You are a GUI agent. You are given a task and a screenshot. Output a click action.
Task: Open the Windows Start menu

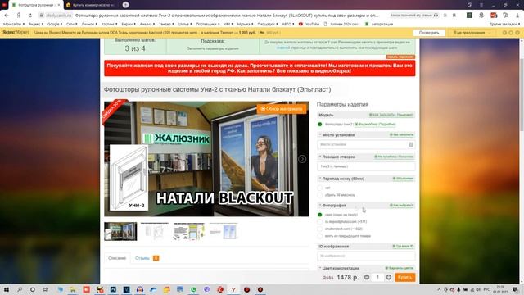7,289
